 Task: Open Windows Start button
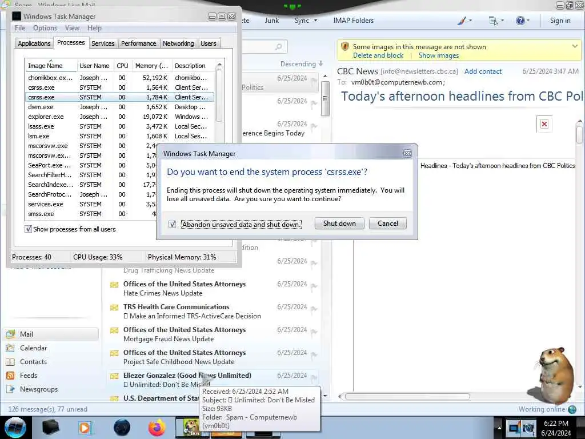coord(15,426)
